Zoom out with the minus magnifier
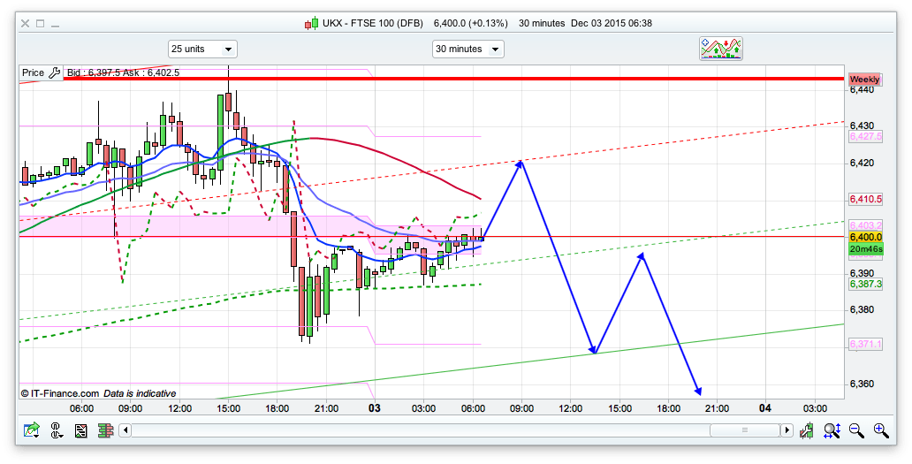This screenshot has width=912, height=464. pyautogui.click(x=855, y=430)
